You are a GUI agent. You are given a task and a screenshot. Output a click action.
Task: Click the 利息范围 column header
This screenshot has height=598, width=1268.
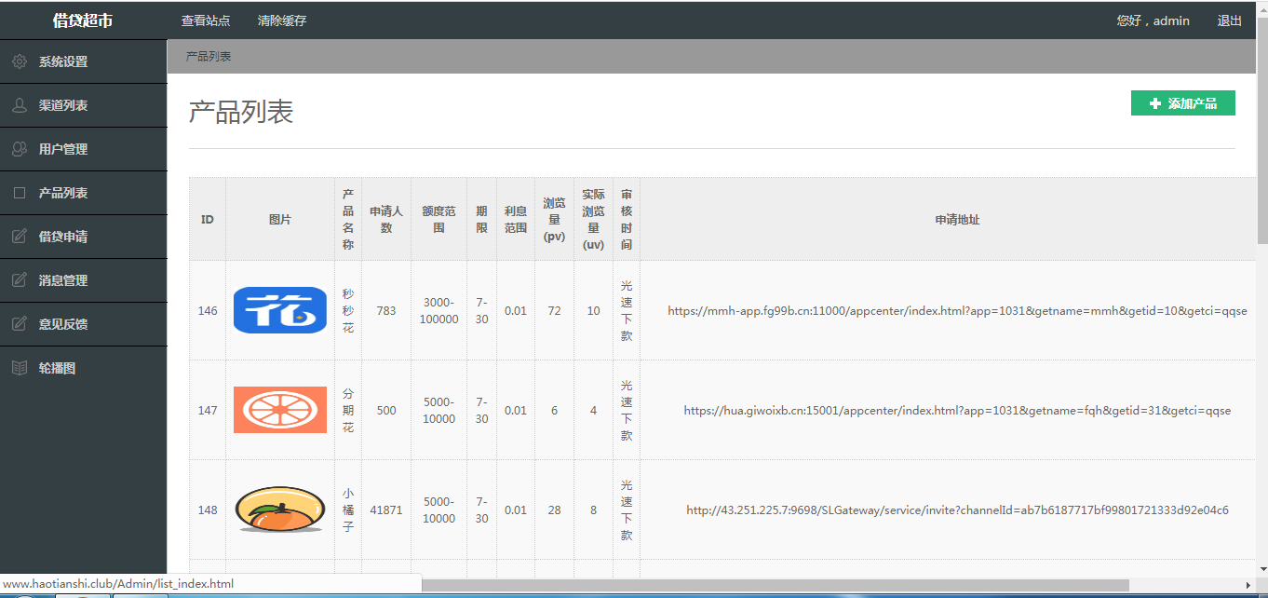pos(516,220)
